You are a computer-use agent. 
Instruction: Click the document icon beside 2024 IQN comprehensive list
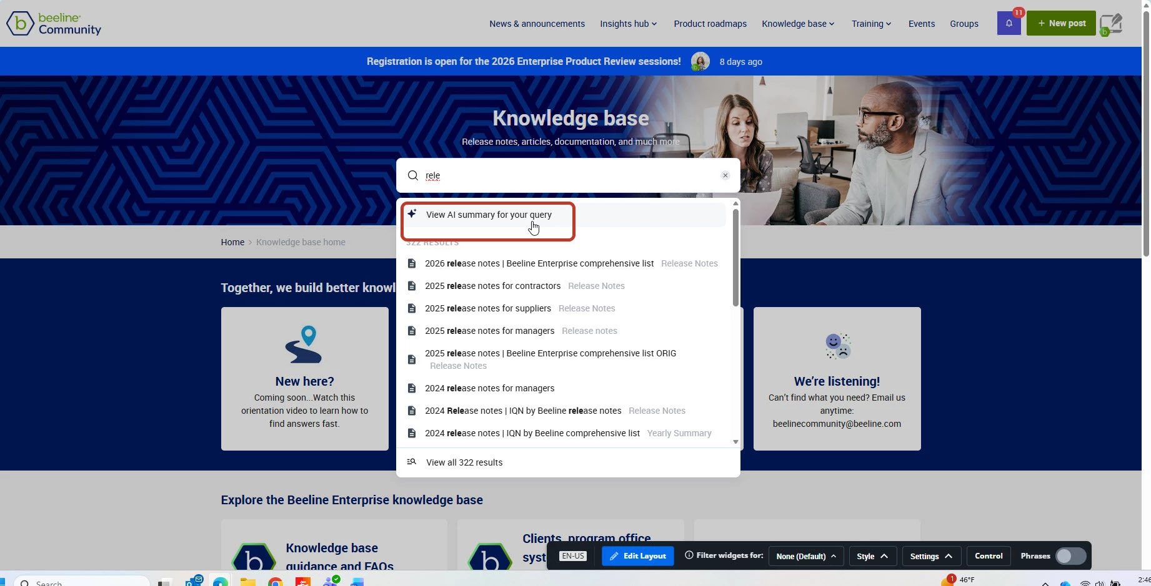pos(412,433)
